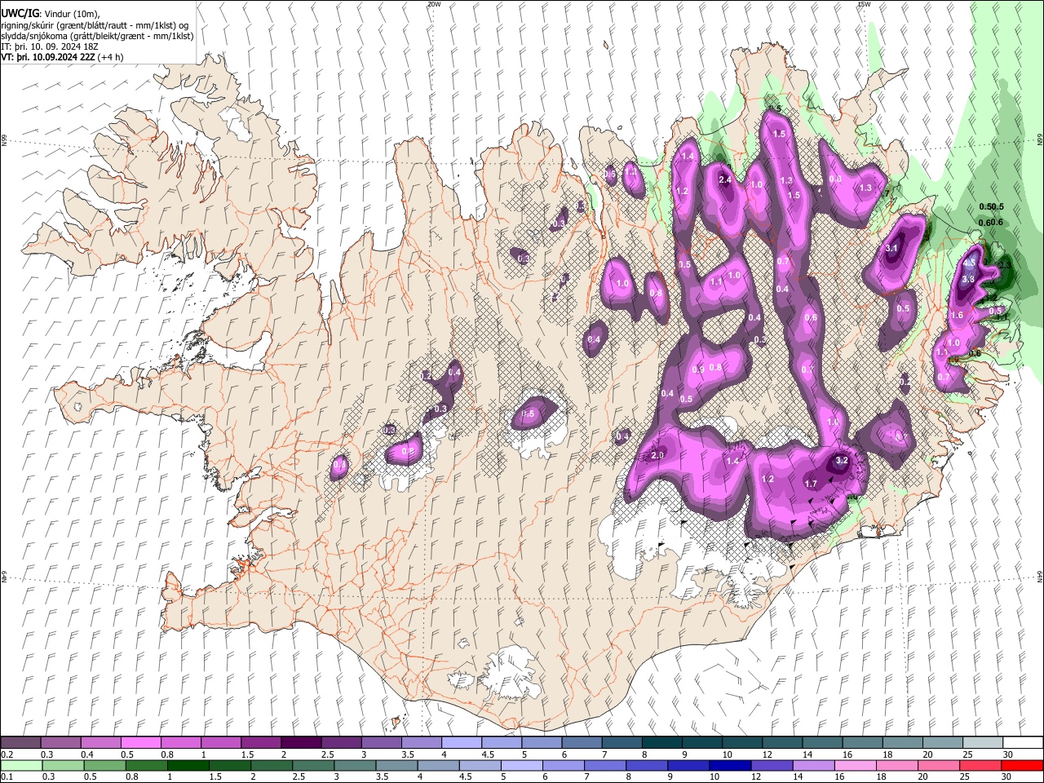
Task: Pick the royal blue 8–9 rain legend swatch
Action: 646,766
